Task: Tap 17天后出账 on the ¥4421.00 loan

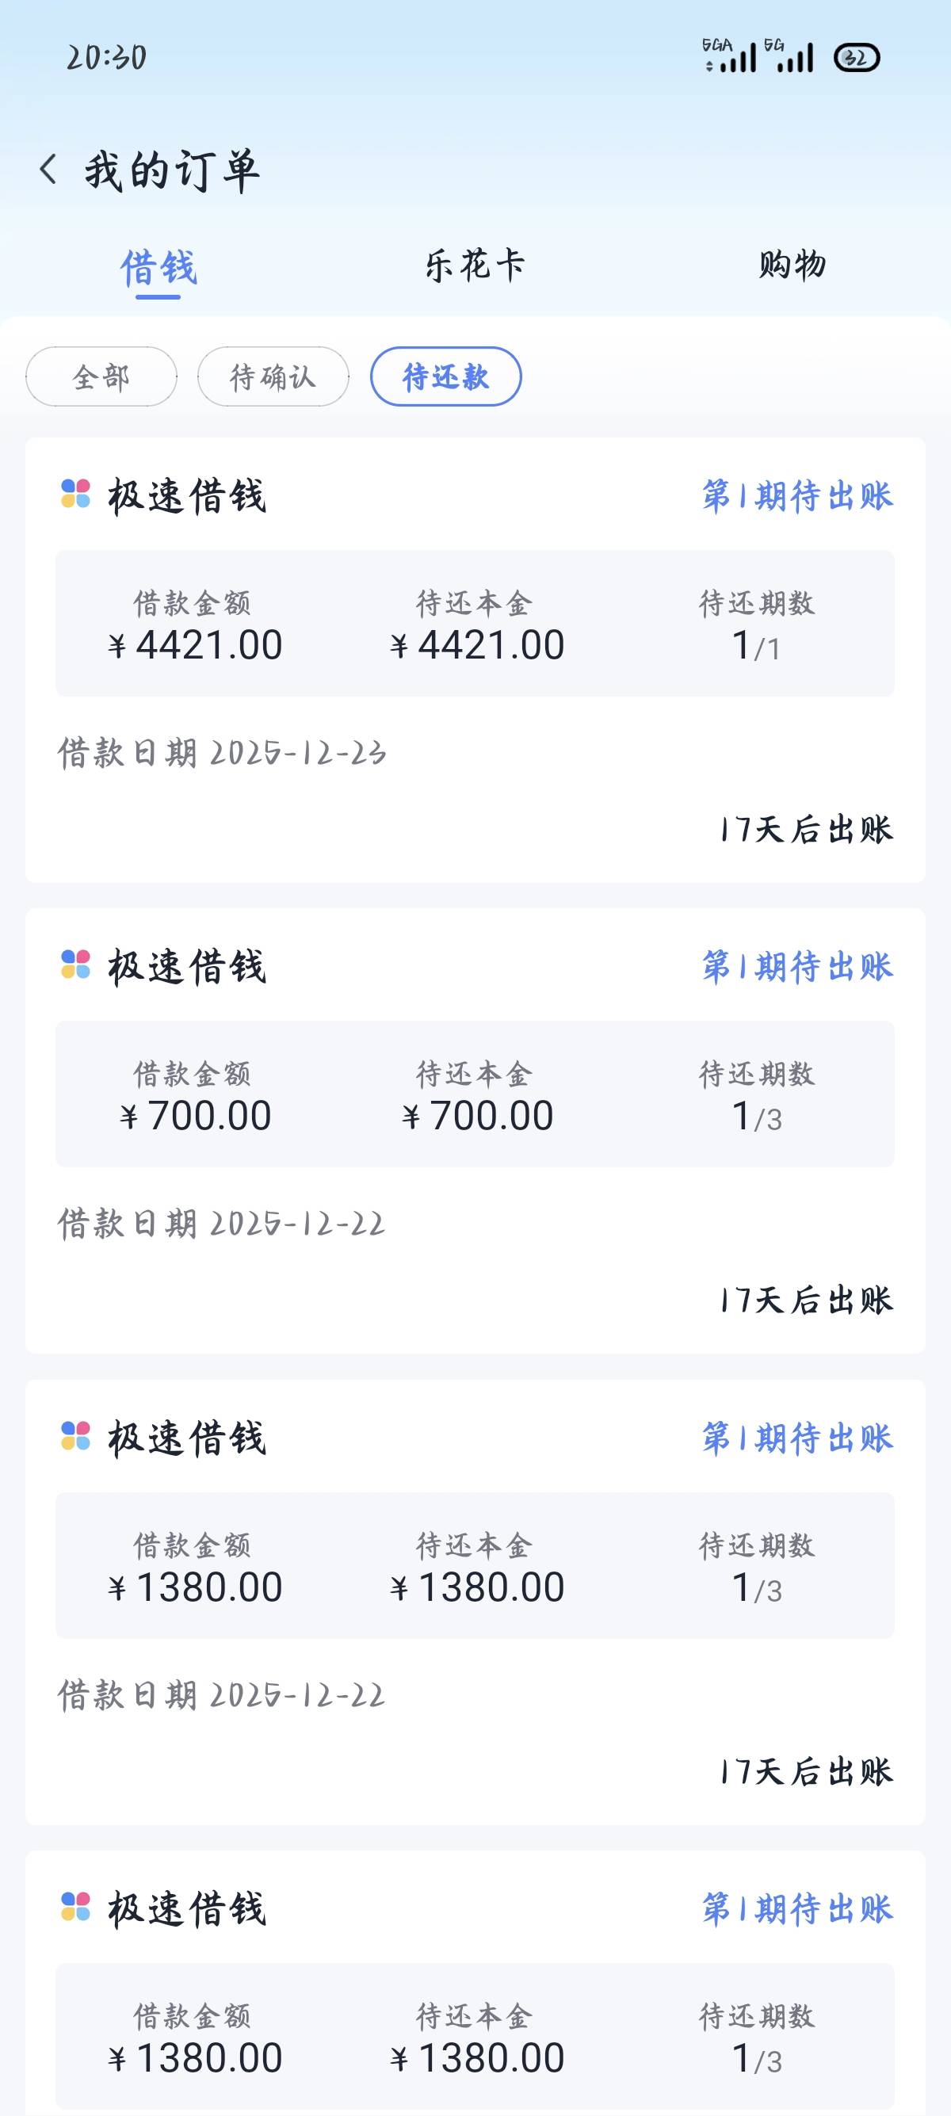Action: pos(807,830)
